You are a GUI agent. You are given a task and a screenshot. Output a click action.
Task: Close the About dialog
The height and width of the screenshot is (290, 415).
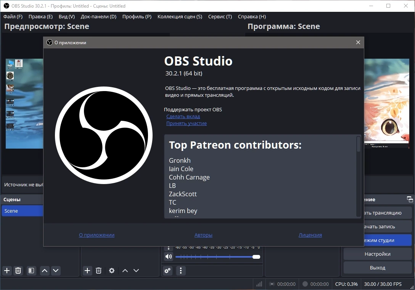pyautogui.click(x=358, y=42)
